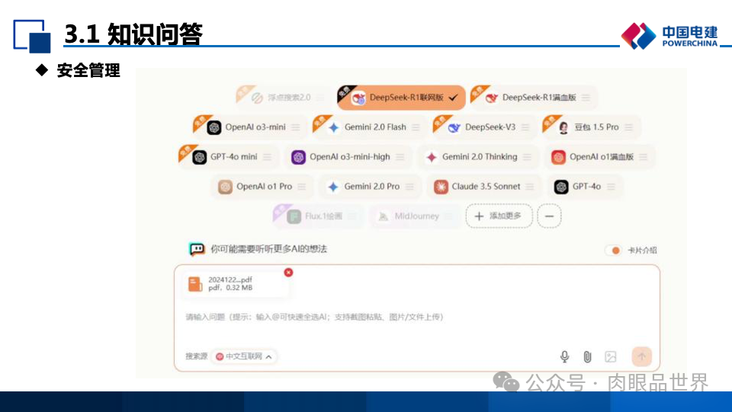Viewport: 732px width, 412px height.
Task: Click the OpenAI o1满血版 red icon
Action: pos(558,157)
